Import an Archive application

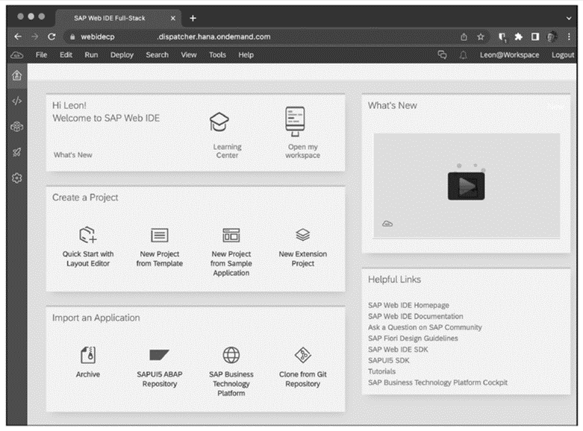click(88, 355)
